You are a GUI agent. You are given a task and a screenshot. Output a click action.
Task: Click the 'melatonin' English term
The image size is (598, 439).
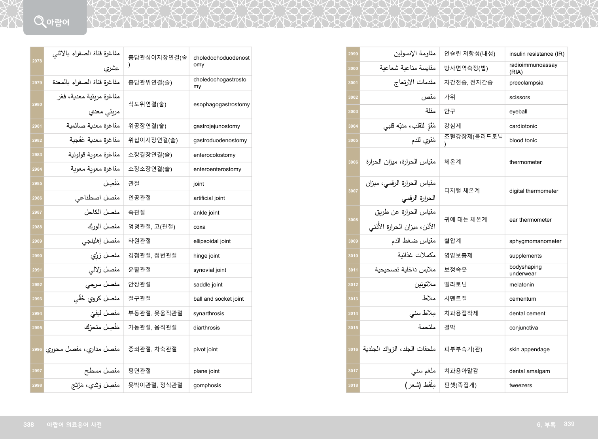pos(521,285)
